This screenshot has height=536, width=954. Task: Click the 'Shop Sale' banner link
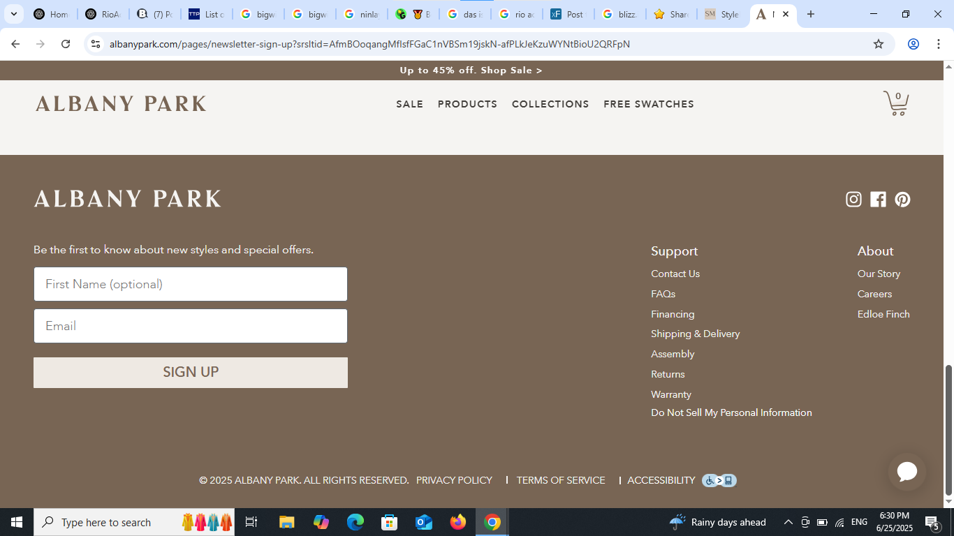pyautogui.click(x=511, y=70)
